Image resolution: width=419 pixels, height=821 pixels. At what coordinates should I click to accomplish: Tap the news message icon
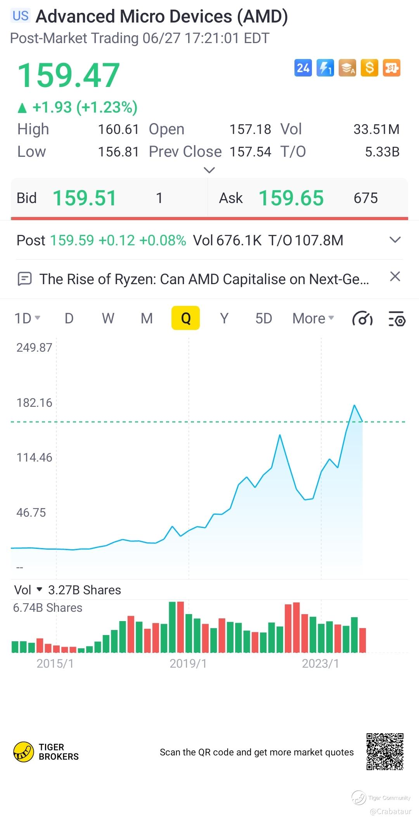(x=25, y=279)
